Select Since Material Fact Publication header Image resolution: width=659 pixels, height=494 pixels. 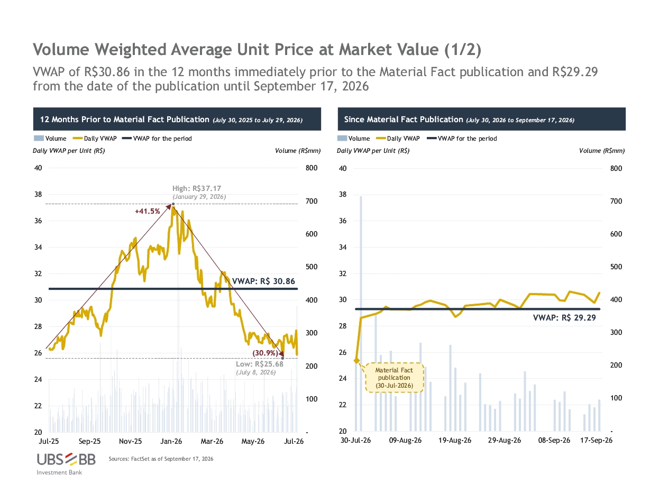481,119
